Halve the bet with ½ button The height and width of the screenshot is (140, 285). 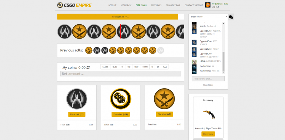click(x=152, y=67)
